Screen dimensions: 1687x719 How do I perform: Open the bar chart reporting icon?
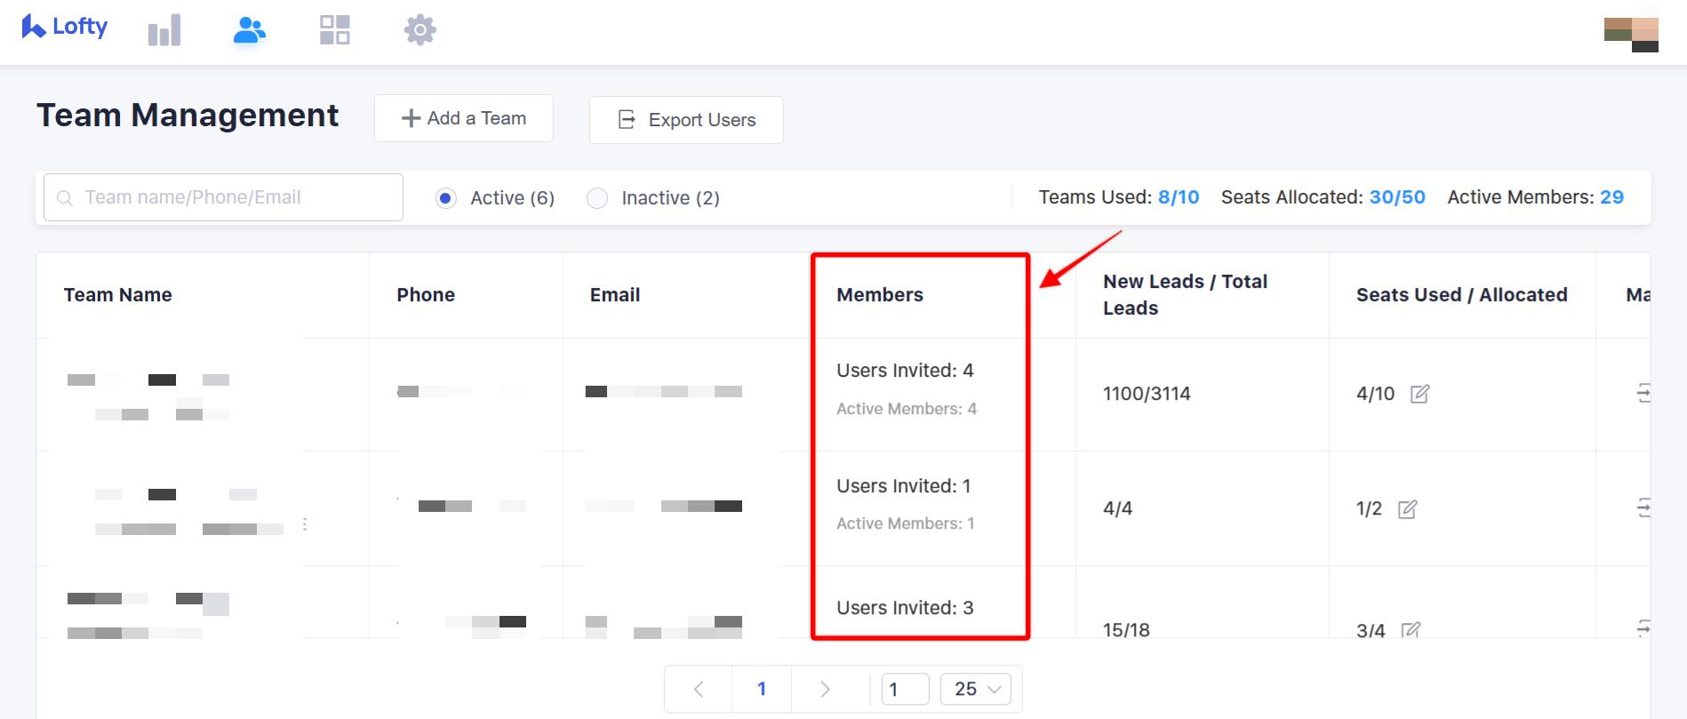(164, 30)
